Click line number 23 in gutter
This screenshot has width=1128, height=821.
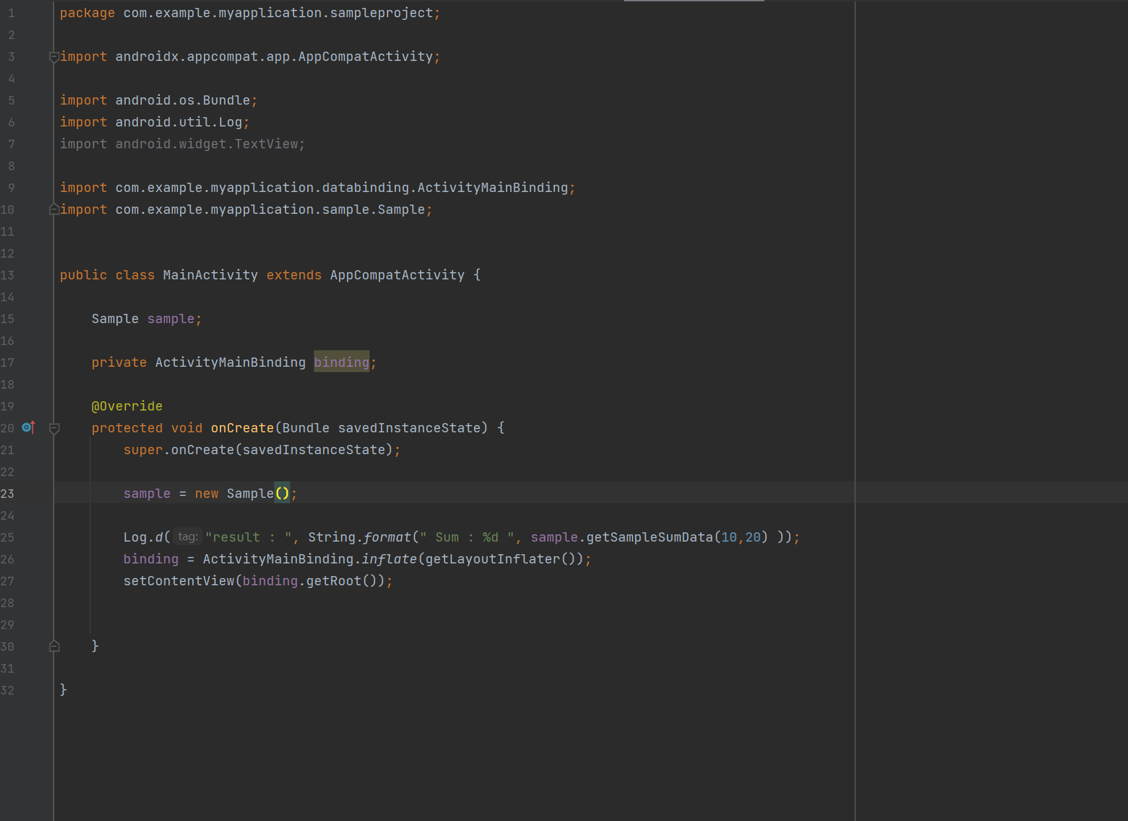point(7,493)
